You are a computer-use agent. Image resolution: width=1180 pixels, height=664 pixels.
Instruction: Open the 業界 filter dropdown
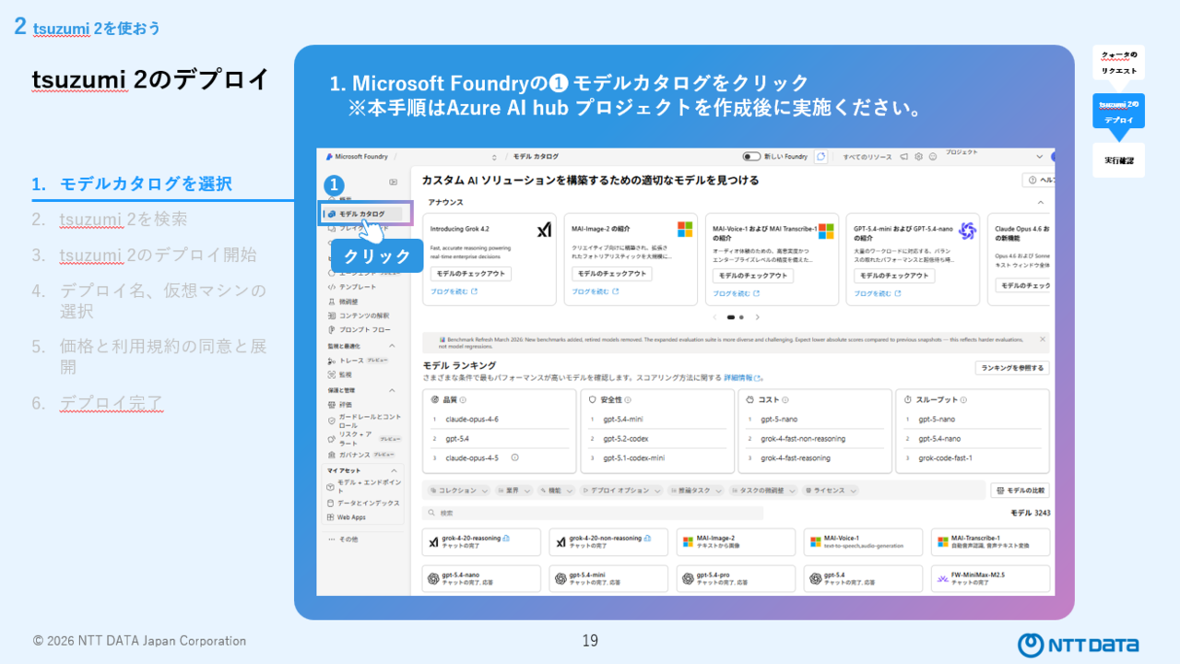[513, 491]
